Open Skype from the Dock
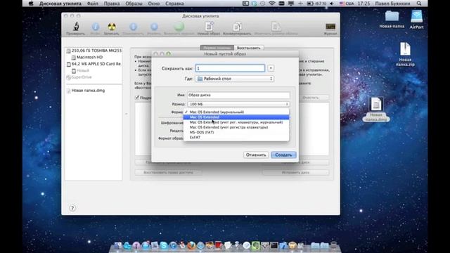The width and height of the screenshot is (450, 253). tap(164, 245)
